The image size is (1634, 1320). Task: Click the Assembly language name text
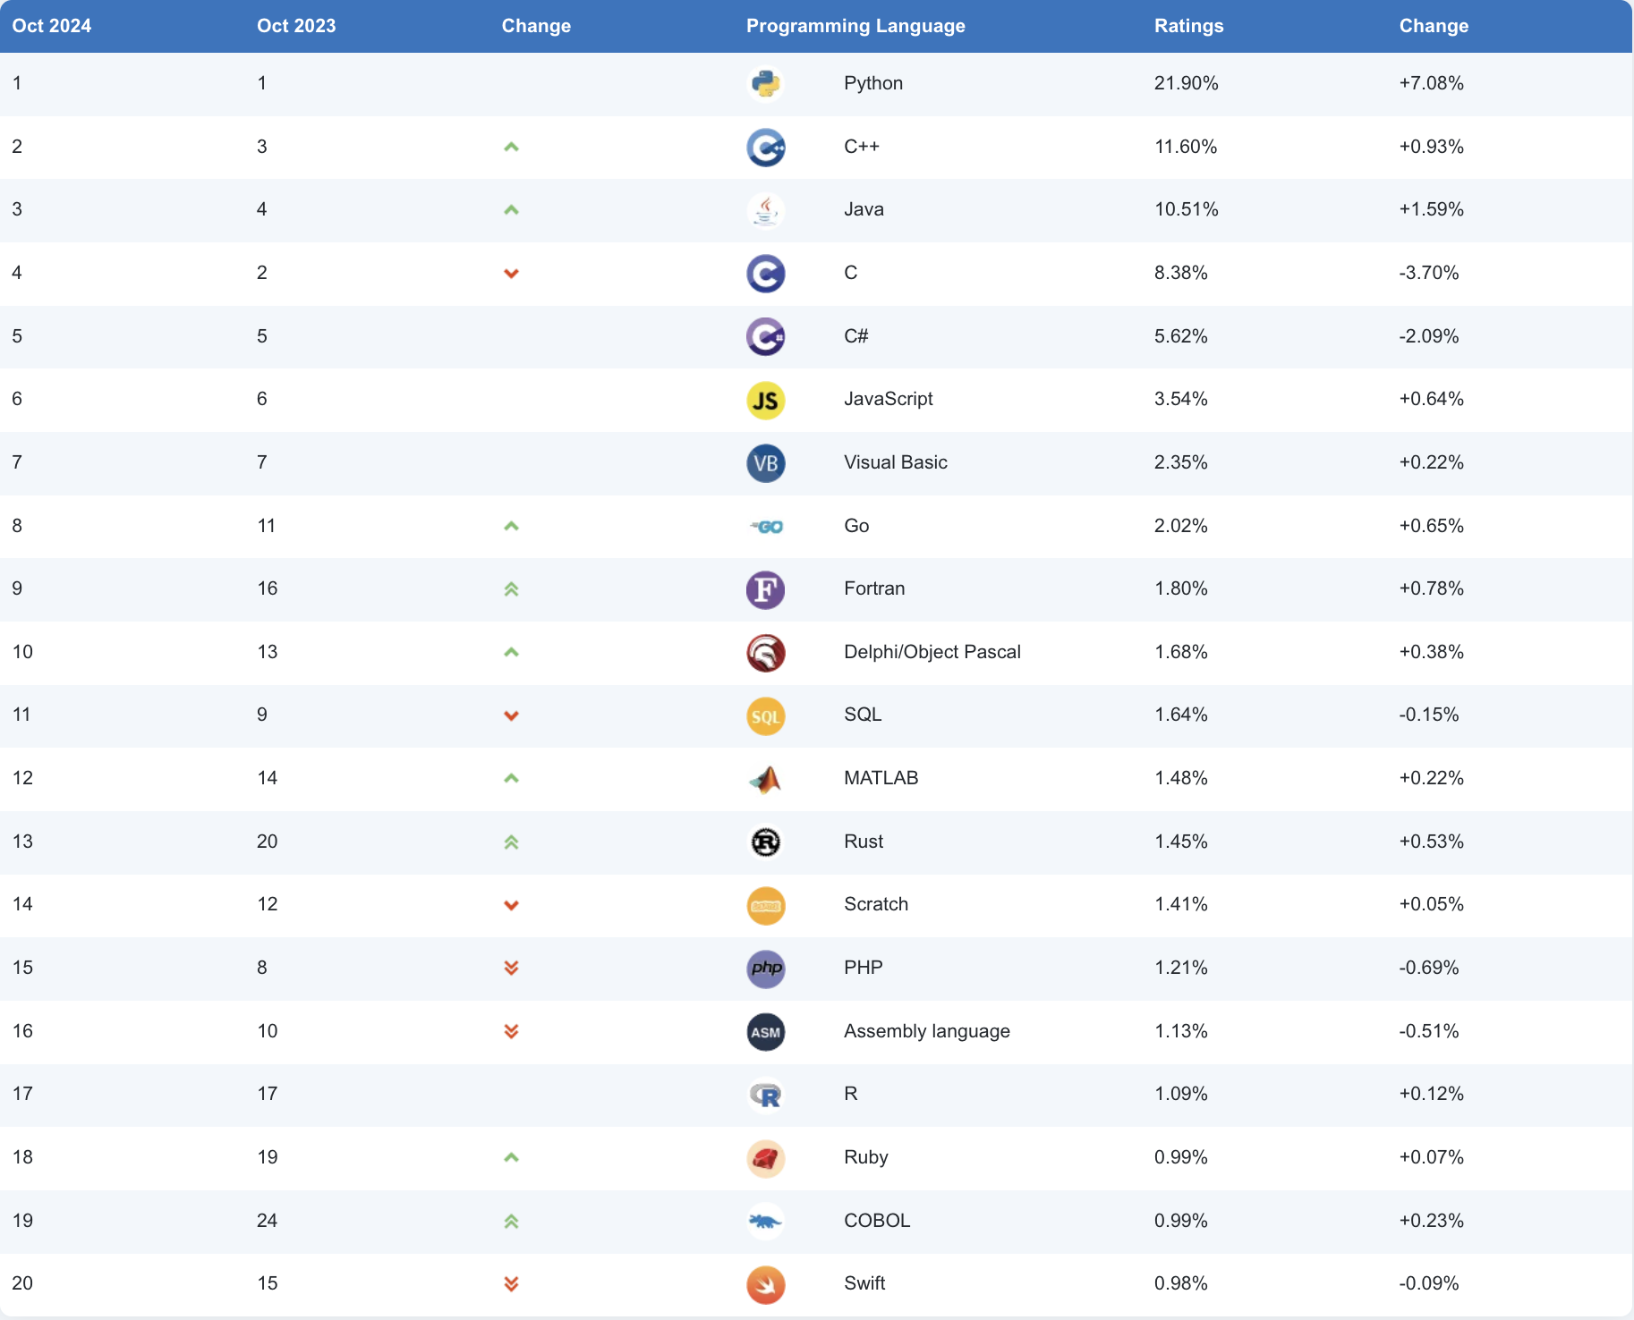[x=926, y=1031]
